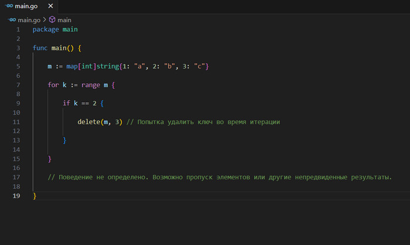The image size is (410, 245).
Task: Click the Russian comment on line 17
Action: tap(220, 177)
